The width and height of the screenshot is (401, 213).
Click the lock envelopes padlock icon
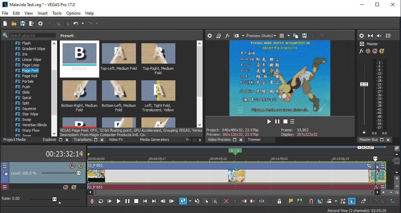(x=279, y=201)
